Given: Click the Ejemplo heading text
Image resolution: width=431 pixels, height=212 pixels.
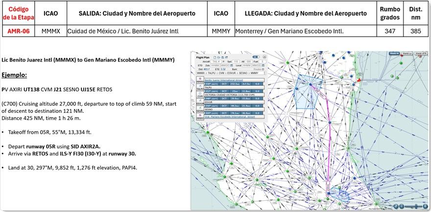Looking at the screenshot, I should tap(14, 75).
